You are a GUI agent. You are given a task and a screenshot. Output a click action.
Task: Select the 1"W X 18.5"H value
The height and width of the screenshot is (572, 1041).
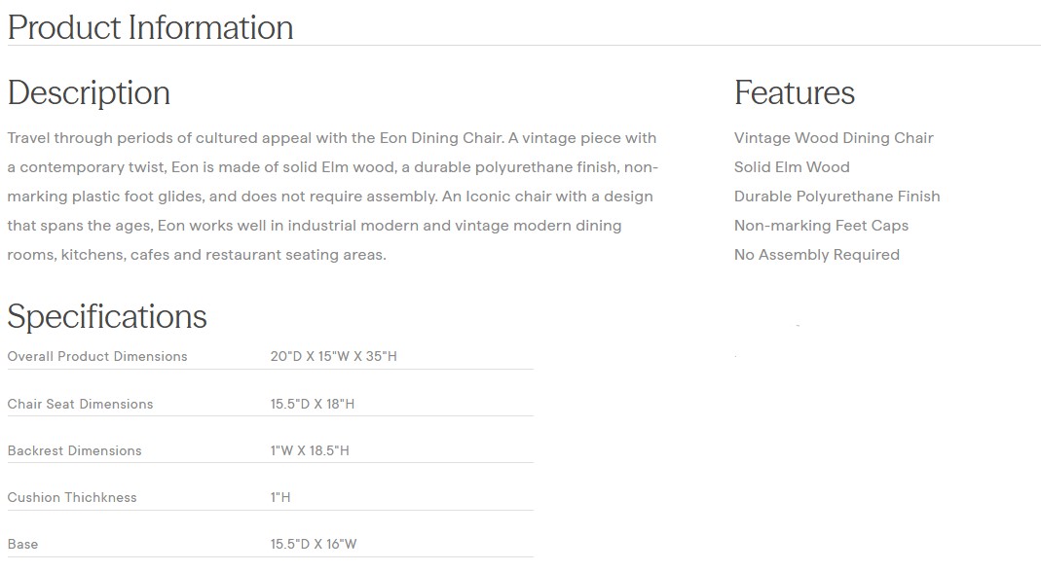(x=309, y=450)
